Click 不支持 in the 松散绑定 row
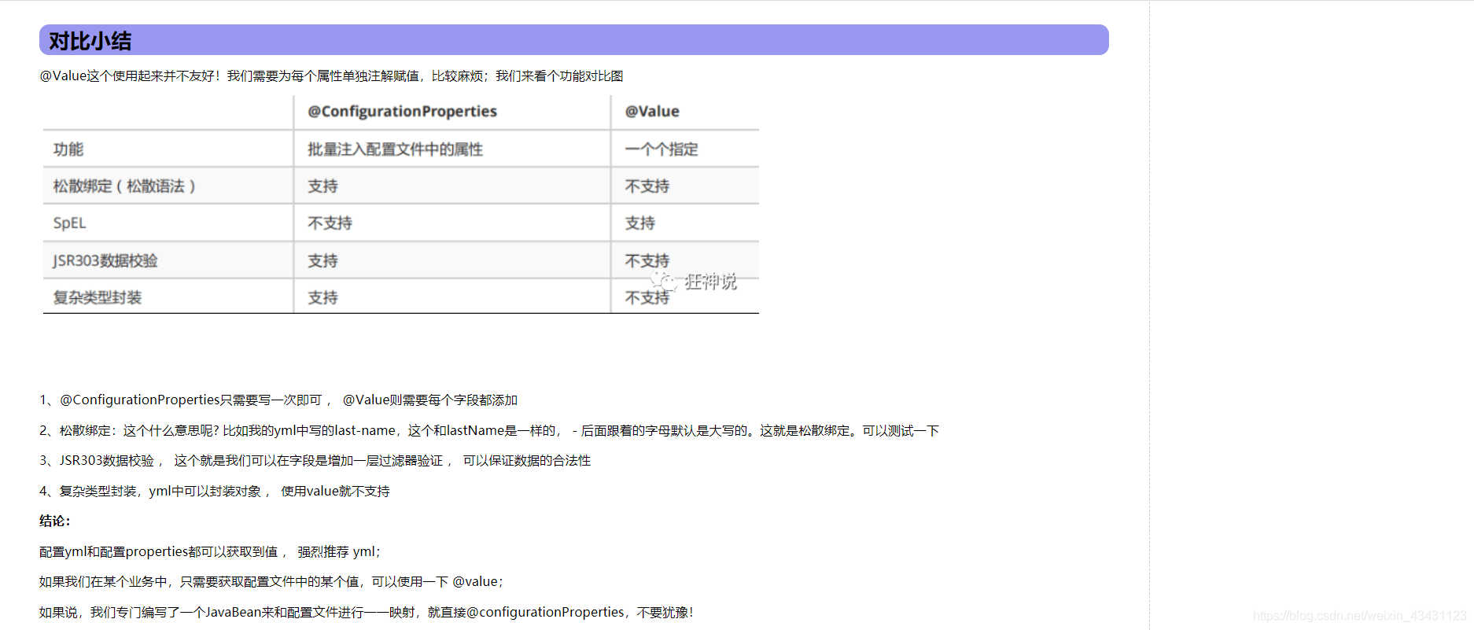This screenshot has width=1474, height=630. [x=647, y=186]
